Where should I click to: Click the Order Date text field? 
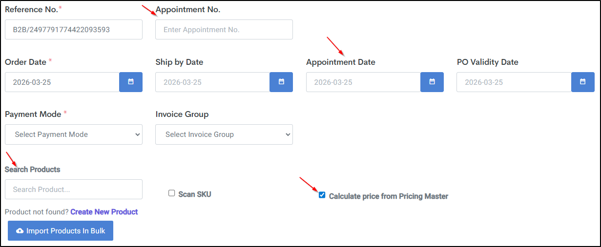62,82
